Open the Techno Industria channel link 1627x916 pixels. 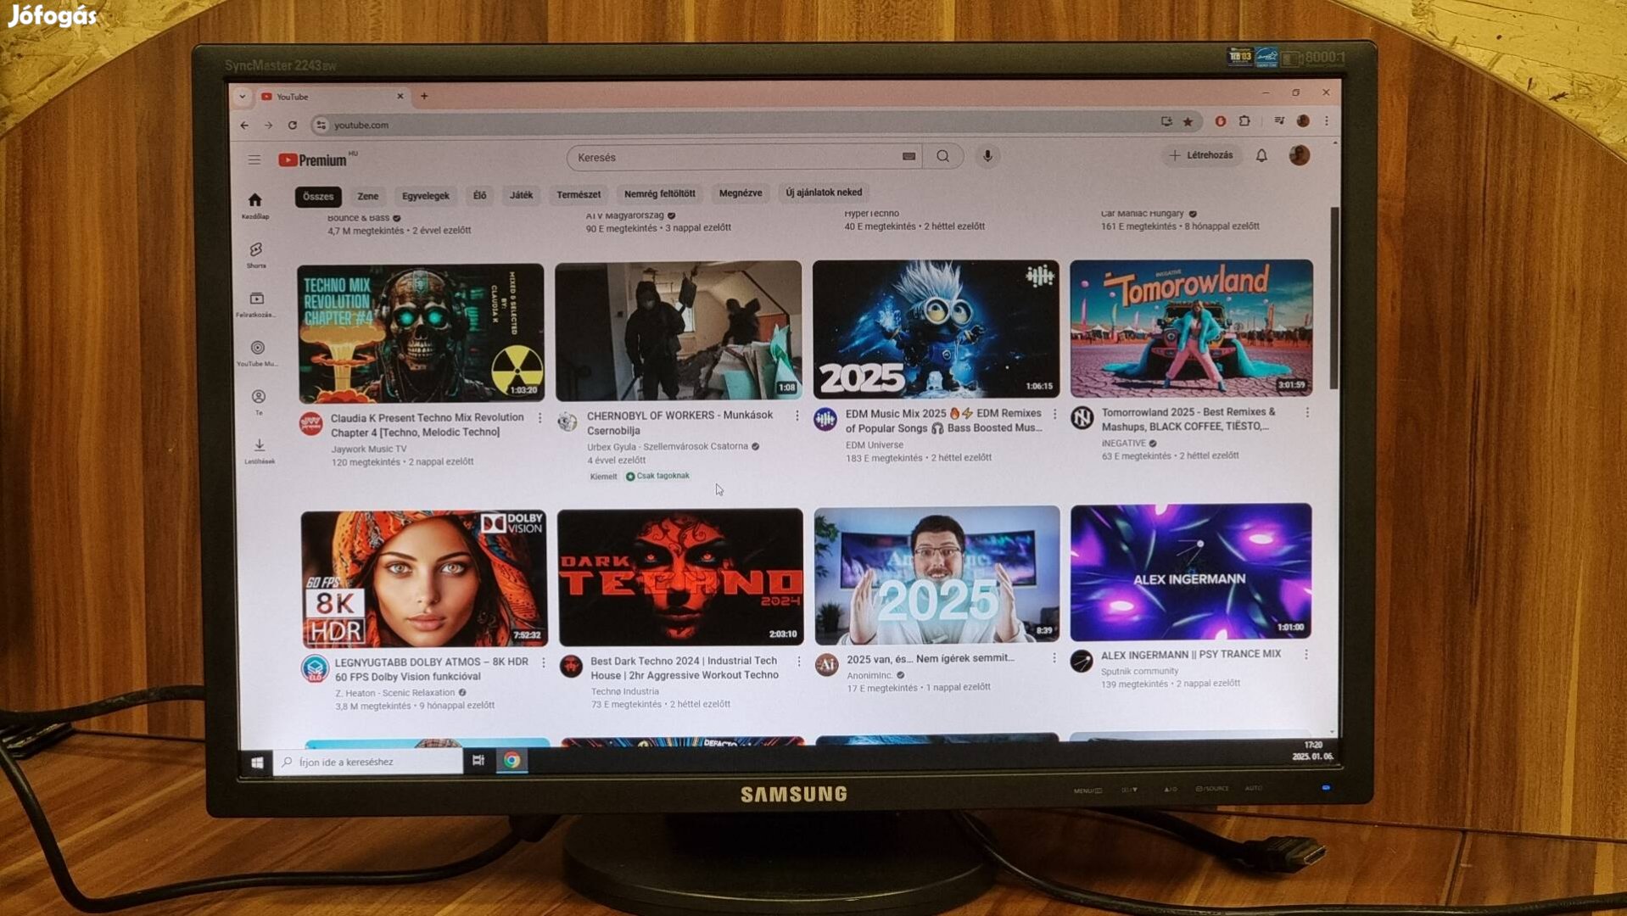tap(624, 691)
